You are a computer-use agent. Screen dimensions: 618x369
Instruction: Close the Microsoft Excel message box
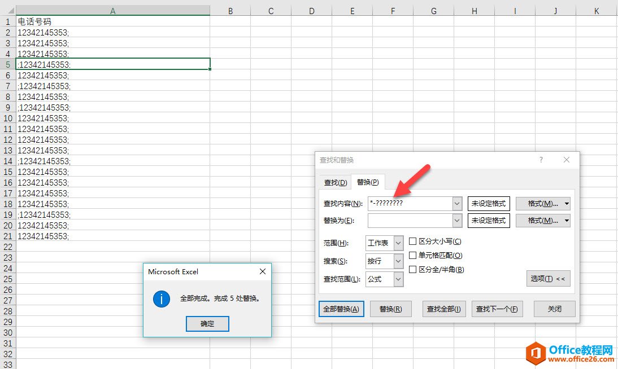(262, 271)
